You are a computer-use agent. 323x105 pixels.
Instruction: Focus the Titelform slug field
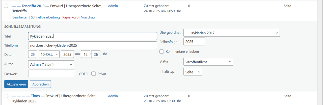tap(92, 45)
